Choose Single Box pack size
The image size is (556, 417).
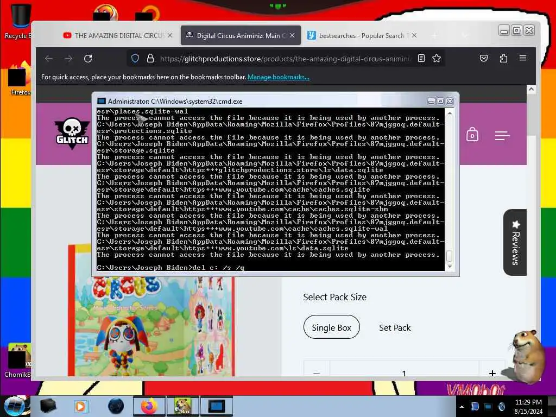(332, 327)
